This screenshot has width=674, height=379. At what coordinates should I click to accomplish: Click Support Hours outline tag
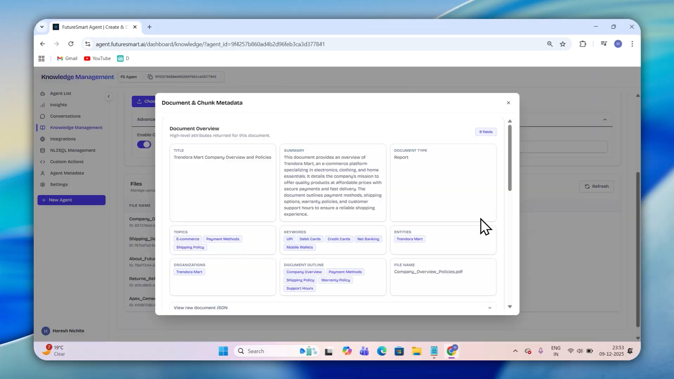[299, 288]
